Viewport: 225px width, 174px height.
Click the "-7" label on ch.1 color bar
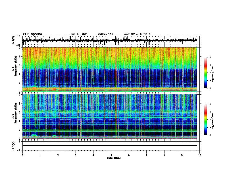coord(209,88)
